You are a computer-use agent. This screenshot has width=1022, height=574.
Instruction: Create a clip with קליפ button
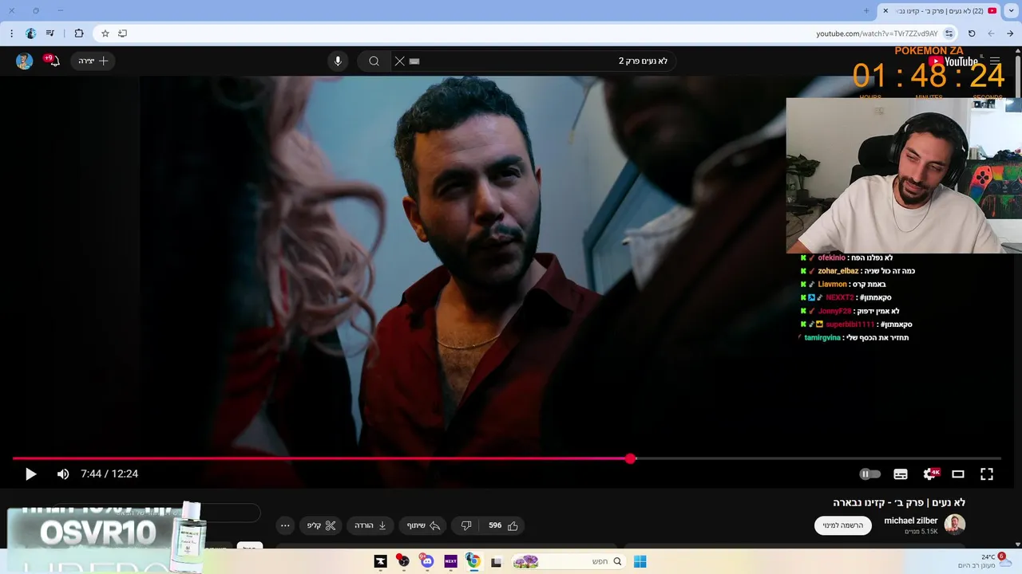point(322,525)
